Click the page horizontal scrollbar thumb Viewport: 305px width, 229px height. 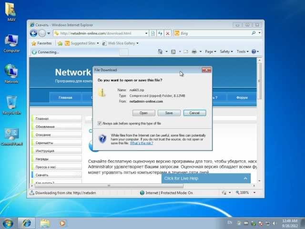pyautogui.click(x=109, y=186)
